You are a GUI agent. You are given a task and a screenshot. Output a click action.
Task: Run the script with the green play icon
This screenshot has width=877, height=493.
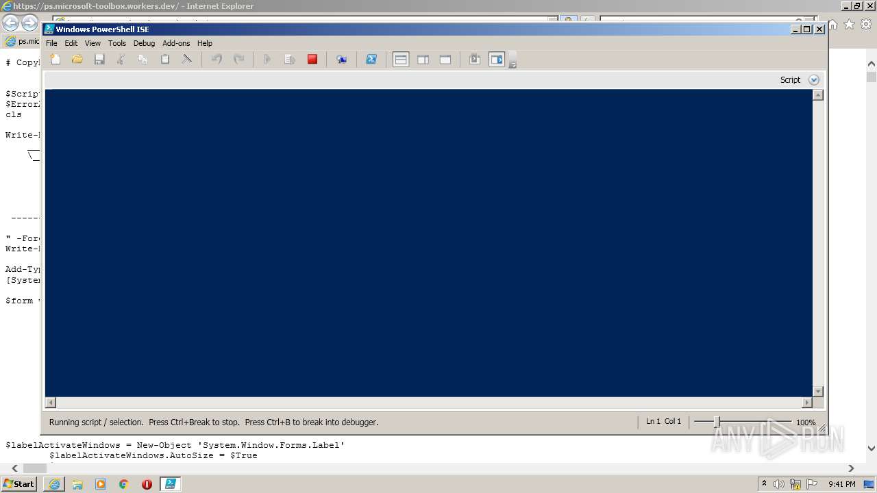pos(267,60)
